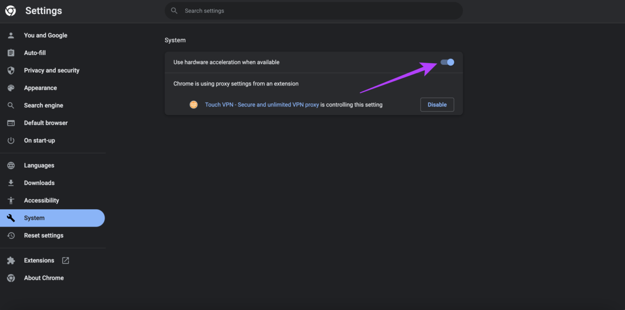This screenshot has width=625, height=310.
Task: Select the You and Google person icon
Action: 11,35
